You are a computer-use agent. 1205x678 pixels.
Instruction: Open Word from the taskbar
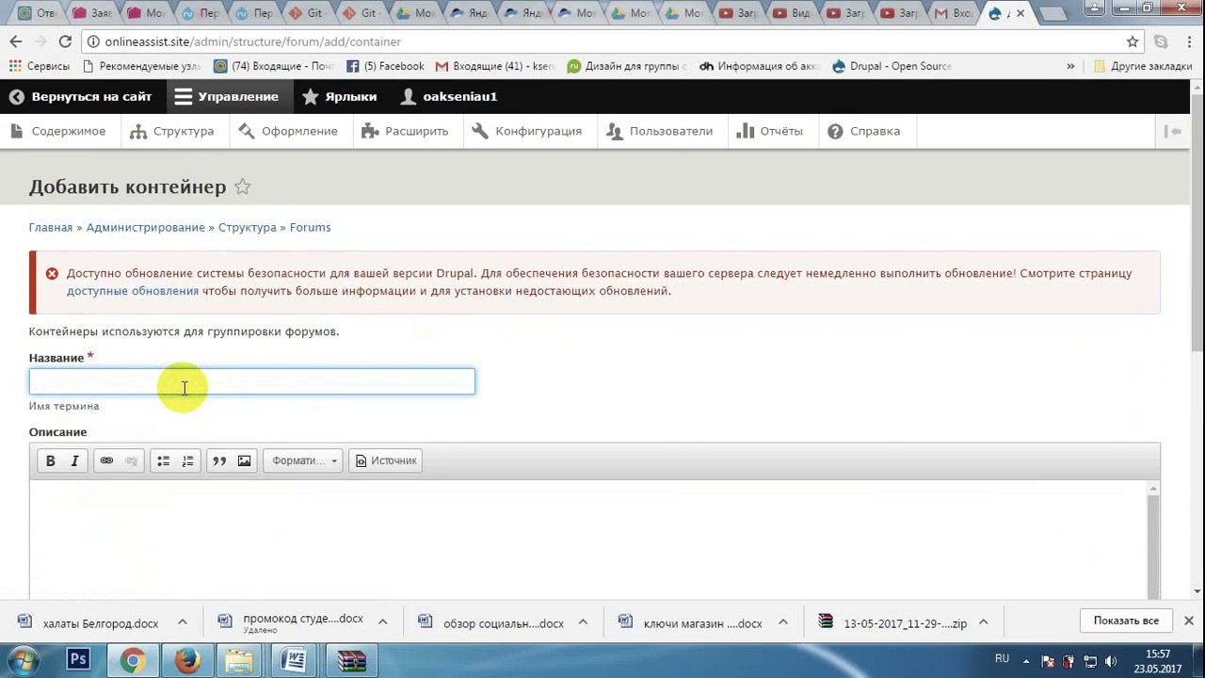click(295, 660)
